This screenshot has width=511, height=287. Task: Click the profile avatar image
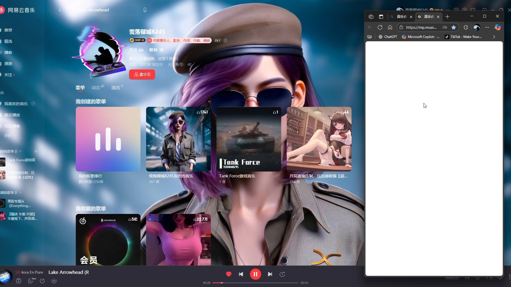coord(99,52)
